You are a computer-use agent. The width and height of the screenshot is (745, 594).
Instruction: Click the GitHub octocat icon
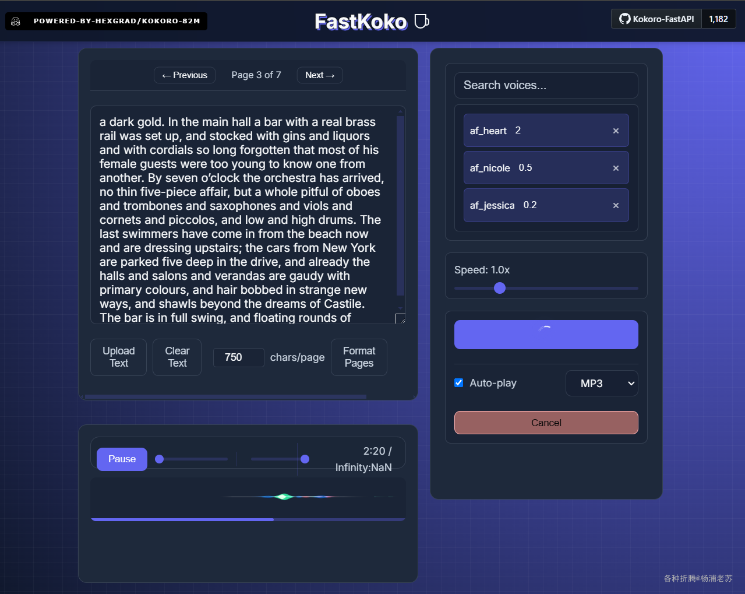click(x=624, y=19)
